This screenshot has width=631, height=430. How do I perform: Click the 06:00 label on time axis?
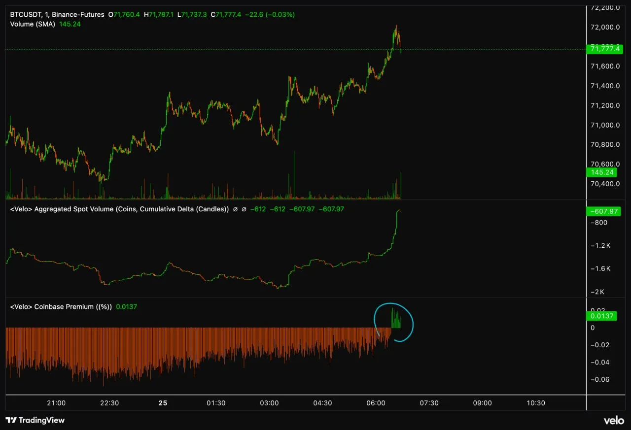pyautogui.click(x=376, y=403)
